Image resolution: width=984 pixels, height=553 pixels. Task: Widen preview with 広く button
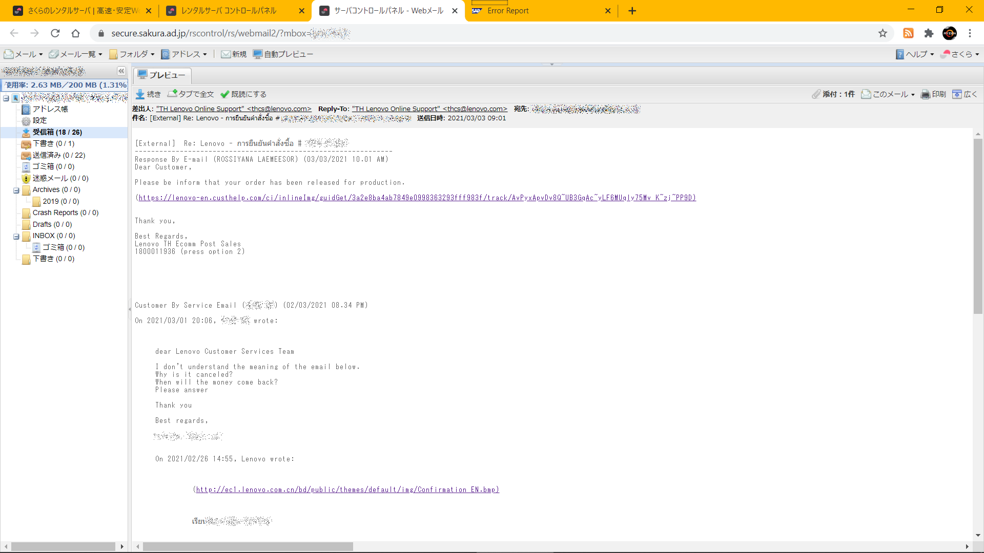965,94
